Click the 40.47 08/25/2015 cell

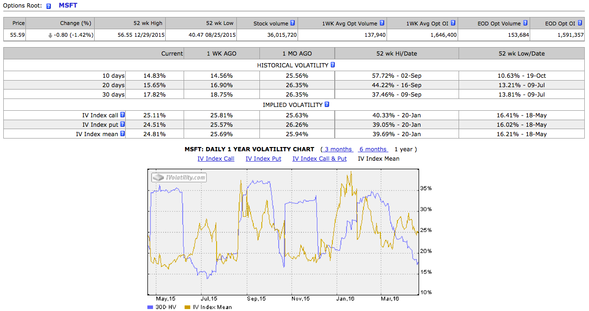pos(201,35)
